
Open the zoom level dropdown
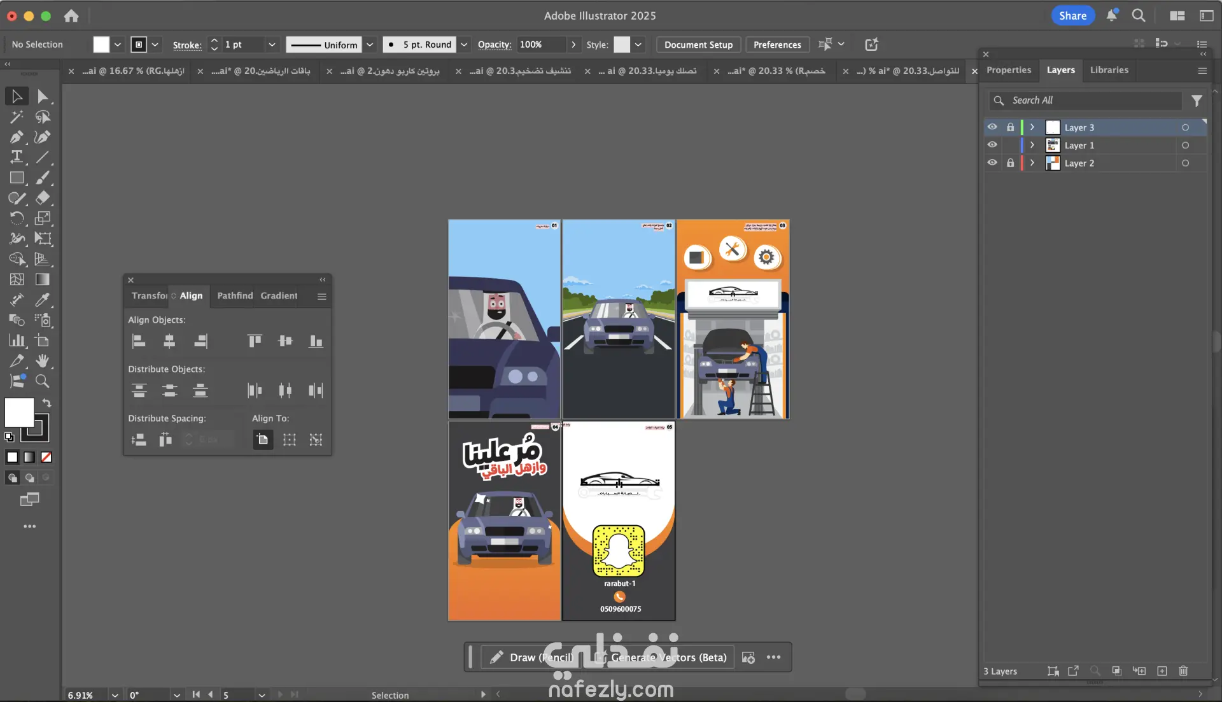point(115,695)
